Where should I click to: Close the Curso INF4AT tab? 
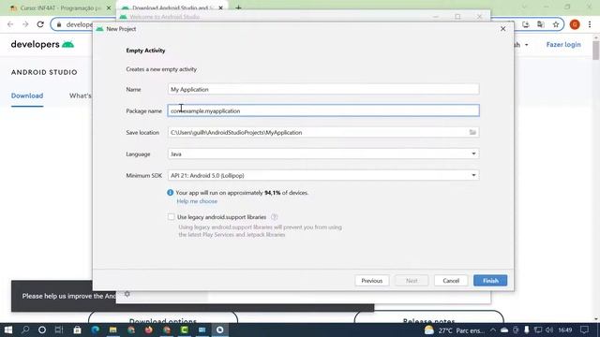point(109,7)
